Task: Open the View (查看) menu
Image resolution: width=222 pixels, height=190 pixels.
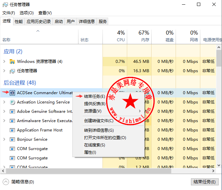Action: coord(45,13)
